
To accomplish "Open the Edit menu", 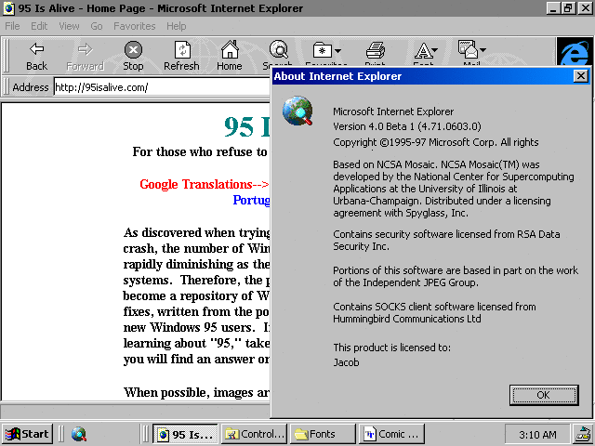I will (x=39, y=26).
